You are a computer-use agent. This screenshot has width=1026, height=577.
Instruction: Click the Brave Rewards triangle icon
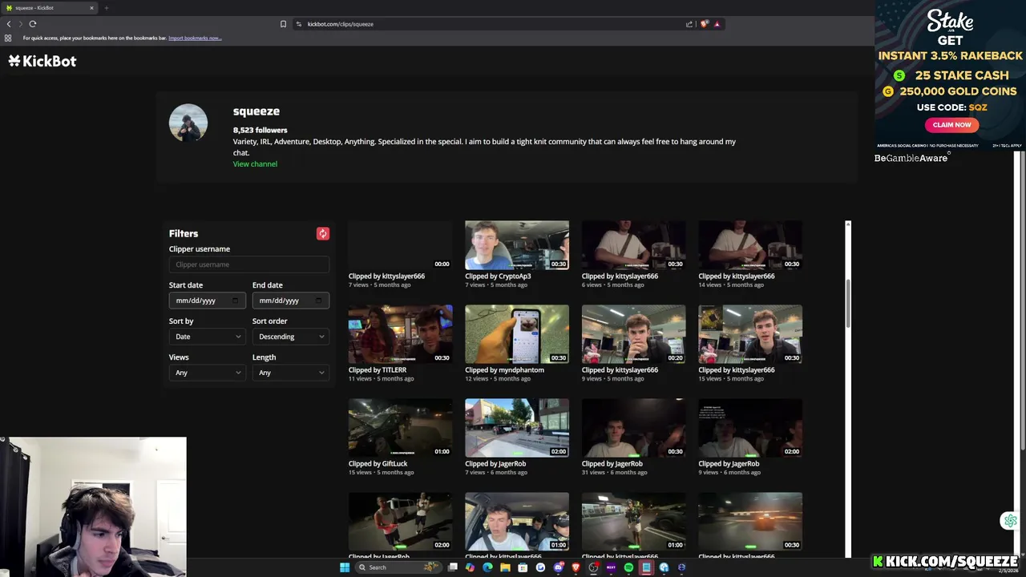[x=717, y=24]
